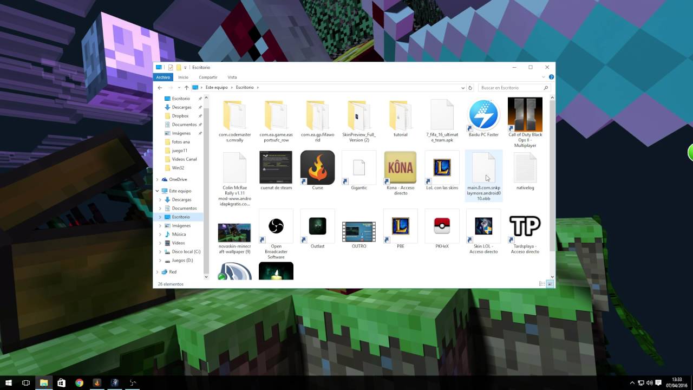Switch to large icons view layout
The height and width of the screenshot is (390, 693).
pos(550,284)
